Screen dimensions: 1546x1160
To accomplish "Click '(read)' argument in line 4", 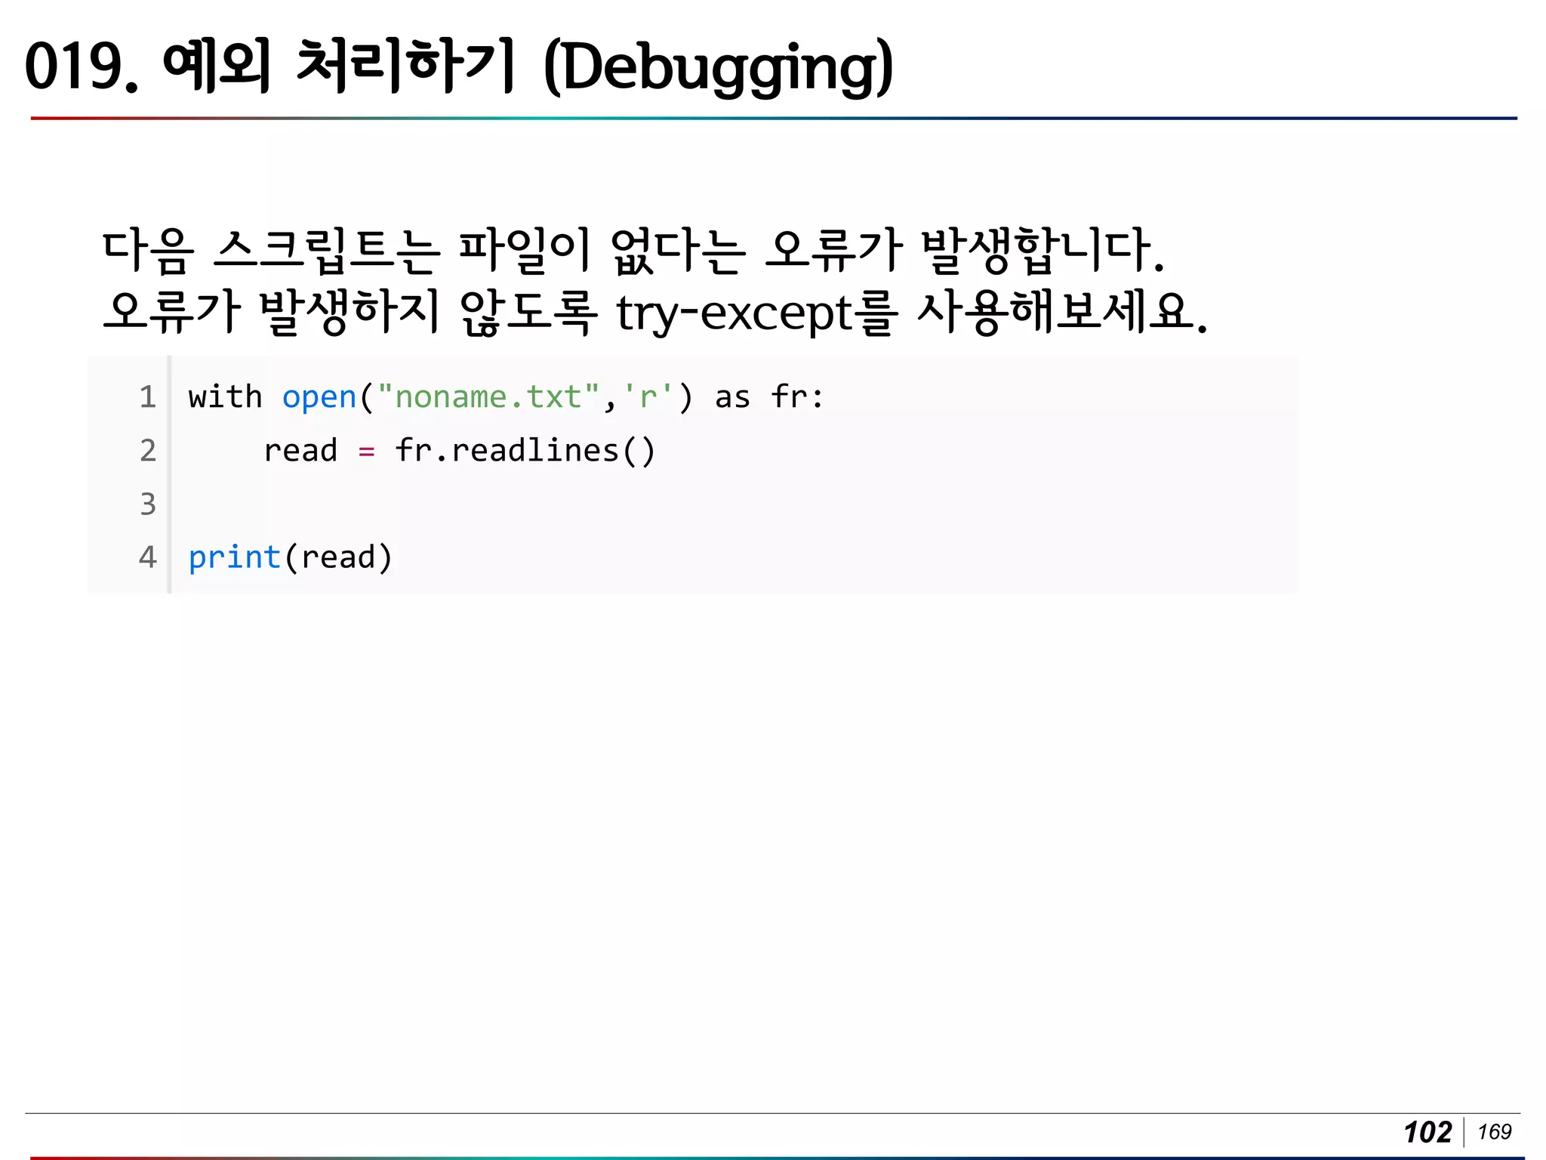I will (338, 558).
